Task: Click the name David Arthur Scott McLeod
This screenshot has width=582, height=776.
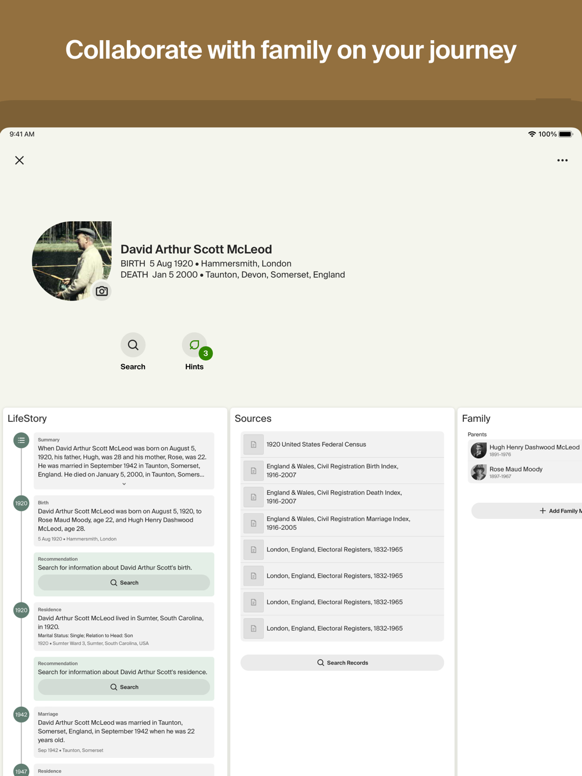Action: (x=196, y=249)
